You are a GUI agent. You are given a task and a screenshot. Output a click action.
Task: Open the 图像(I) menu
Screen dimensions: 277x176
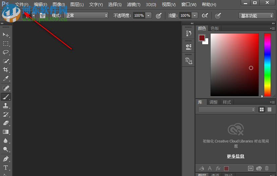(59, 5)
